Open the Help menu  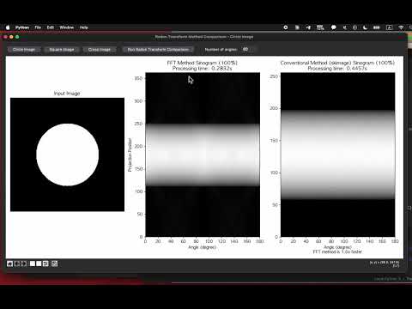pos(83,27)
